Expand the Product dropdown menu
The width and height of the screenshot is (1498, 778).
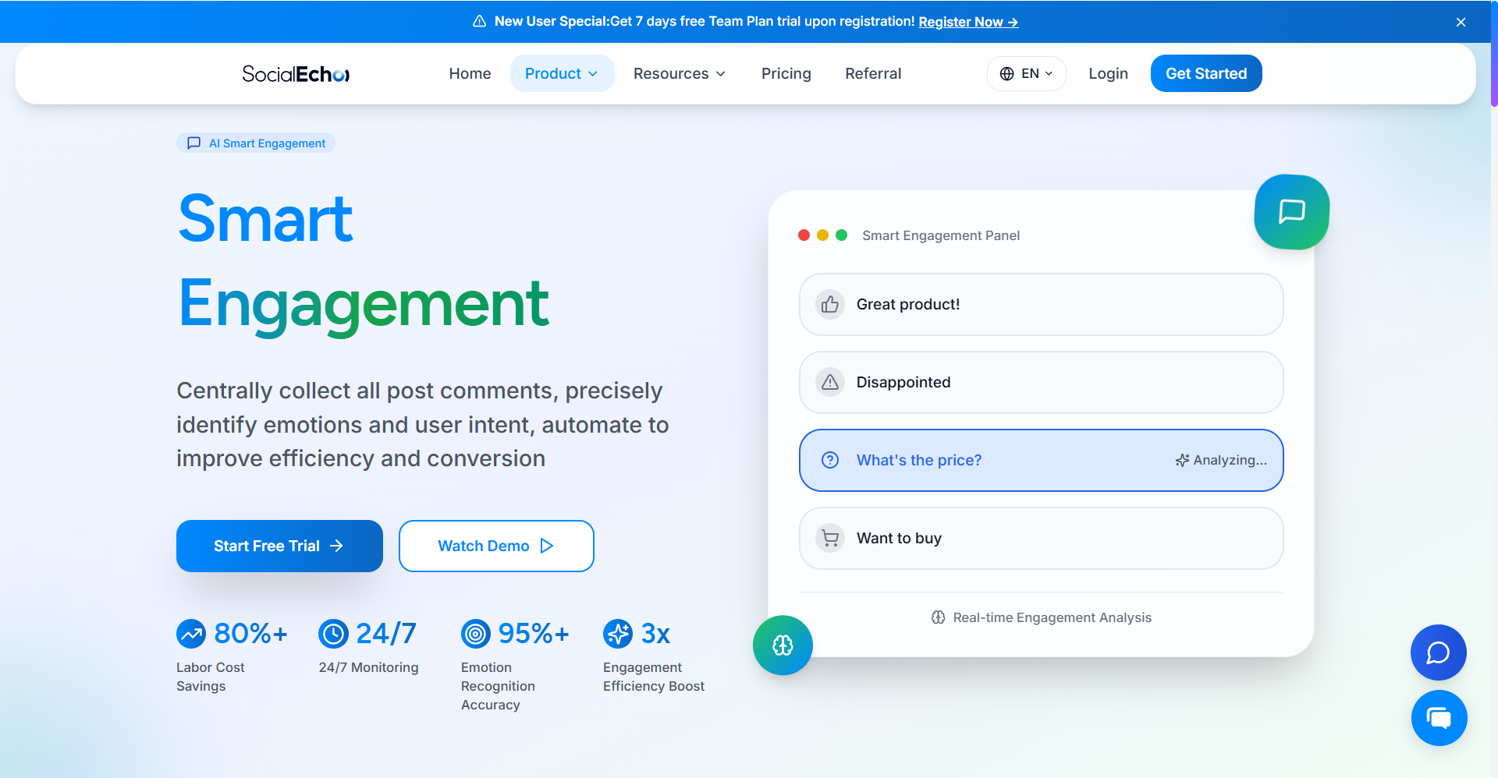click(x=562, y=73)
